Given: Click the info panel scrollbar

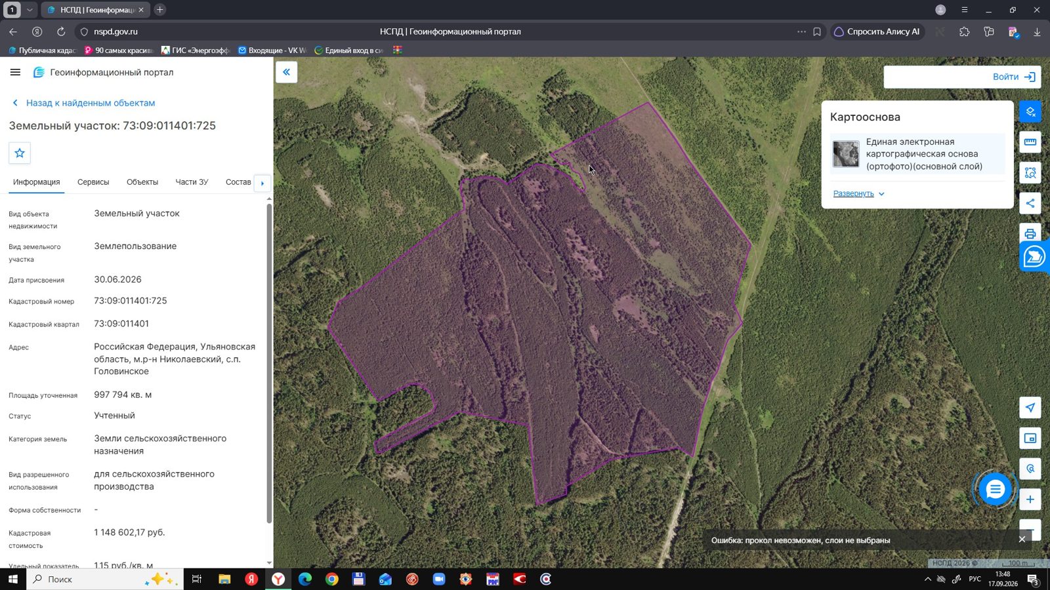Looking at the screenshot, I should [x=269, y=364].
